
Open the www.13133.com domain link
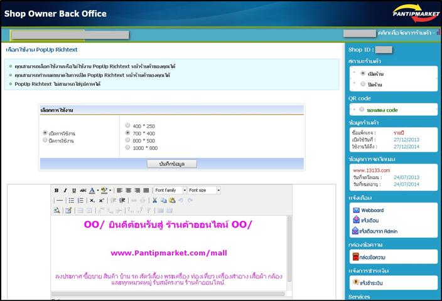click(x=371, y=171)
